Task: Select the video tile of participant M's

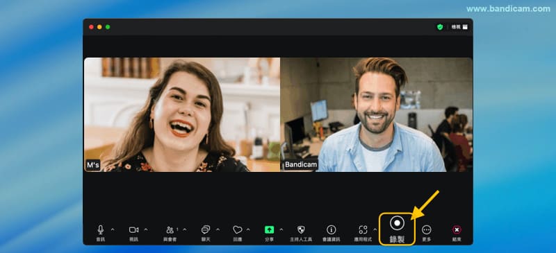Action: pos(182,114)
